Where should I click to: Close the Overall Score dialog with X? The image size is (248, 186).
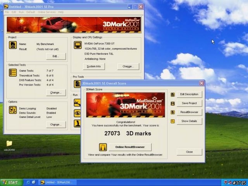201,83
